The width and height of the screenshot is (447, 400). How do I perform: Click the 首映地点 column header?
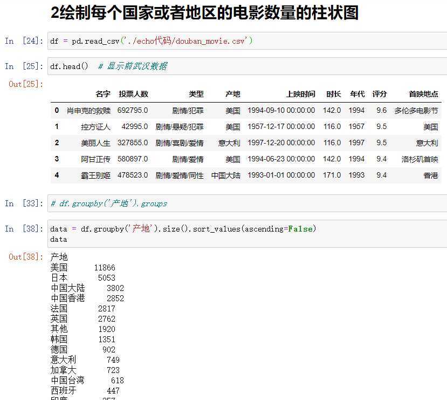tap(423, 94)
